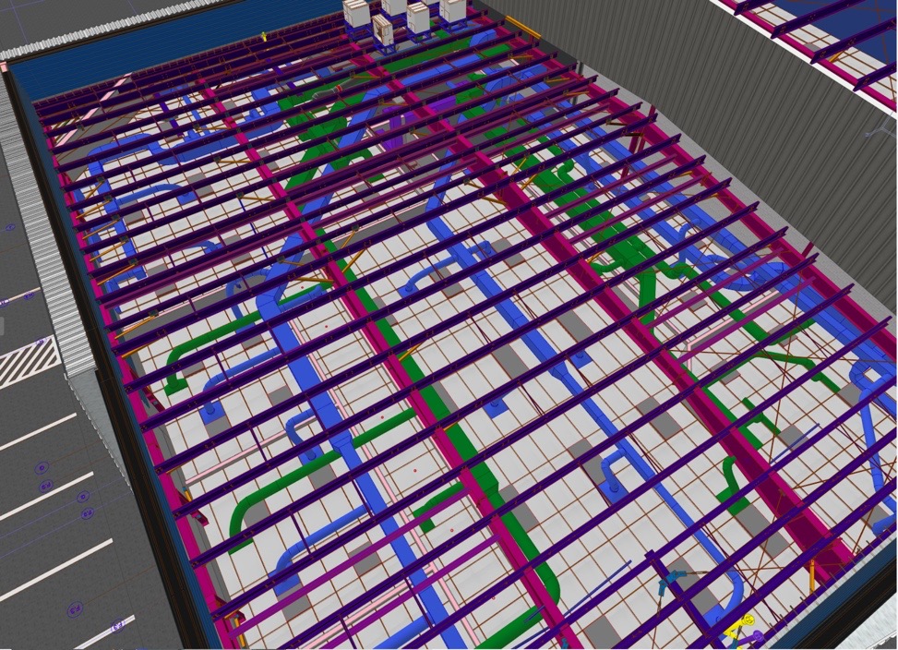Click the grid bubble nearest the bottom edge
The height and width of the screenshot is (650, 898).
117,629
